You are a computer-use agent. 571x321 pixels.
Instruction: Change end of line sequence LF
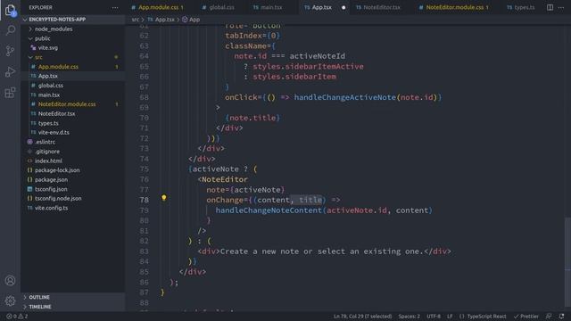tap(450, 317)
